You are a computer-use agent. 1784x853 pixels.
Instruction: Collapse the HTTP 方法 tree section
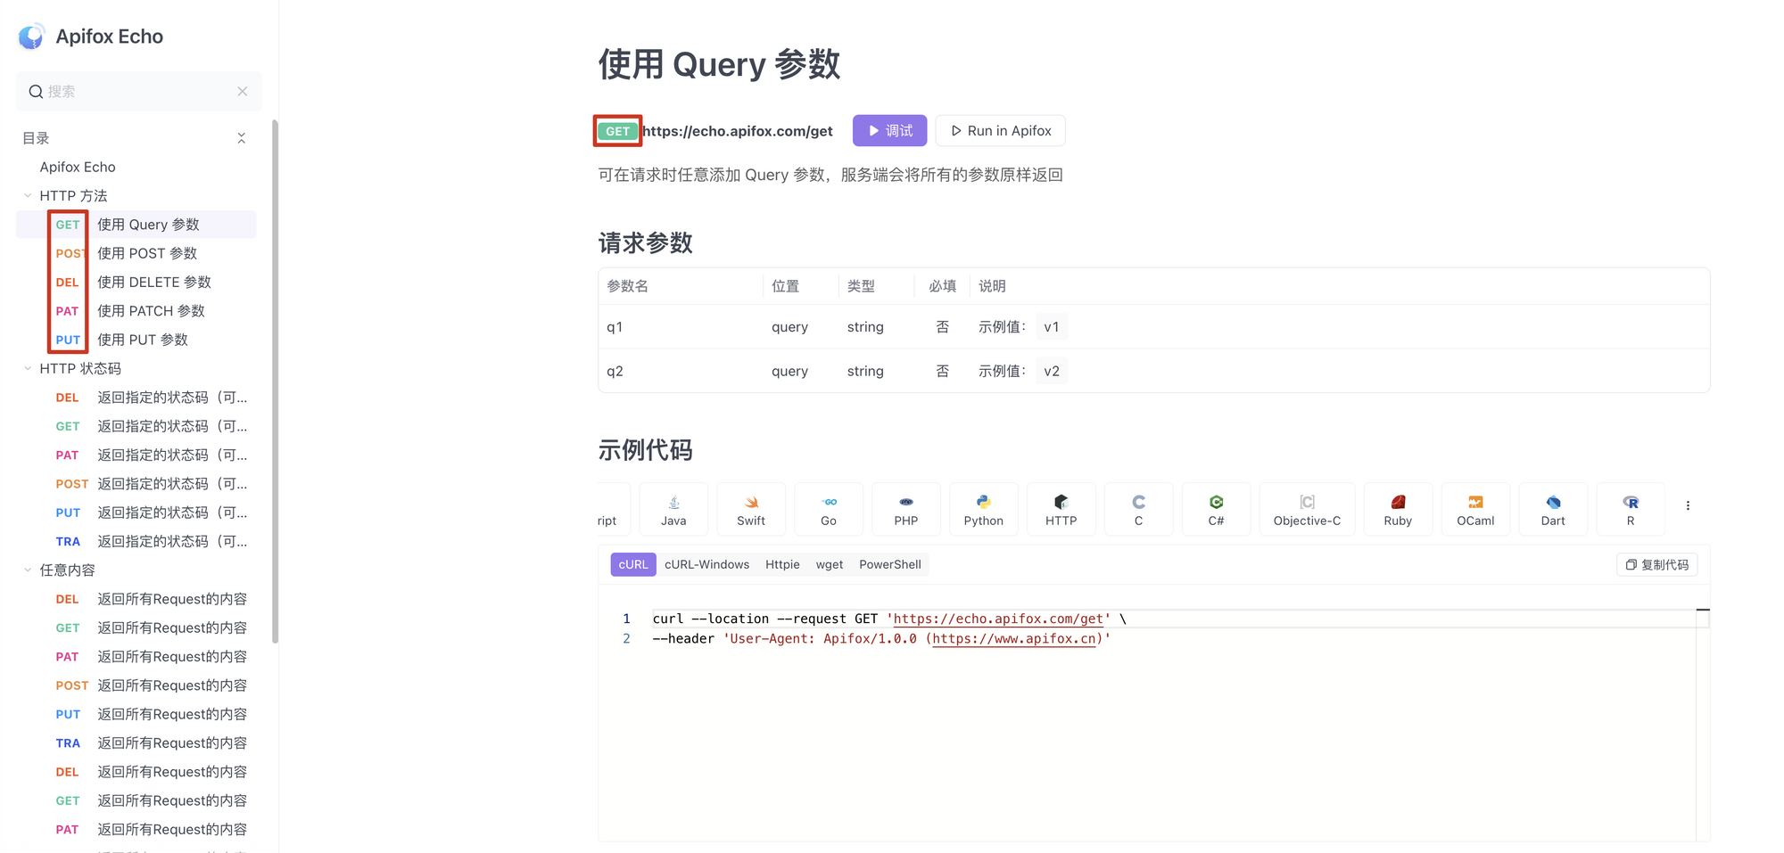[28, 195]
